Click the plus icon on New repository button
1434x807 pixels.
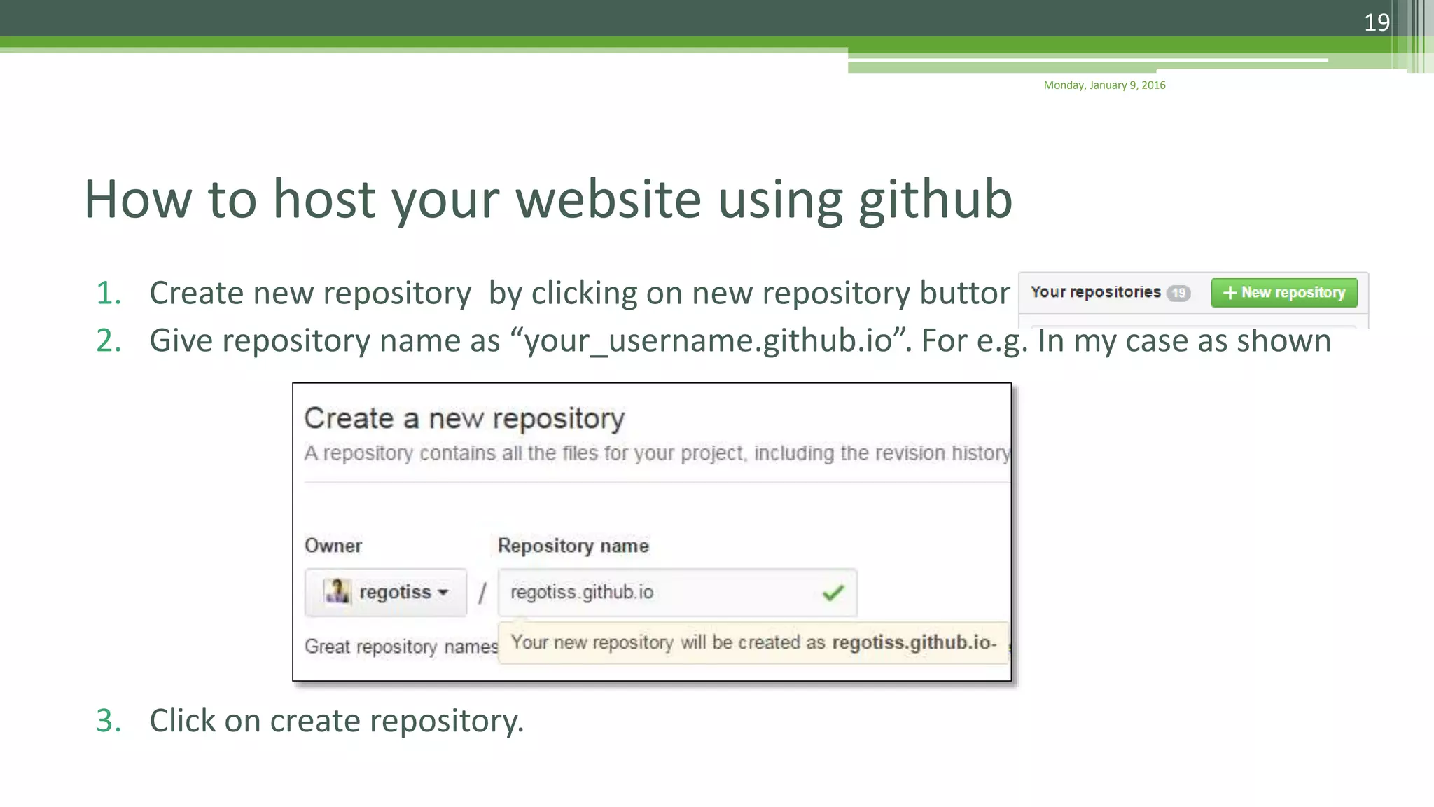point(1230,293)
